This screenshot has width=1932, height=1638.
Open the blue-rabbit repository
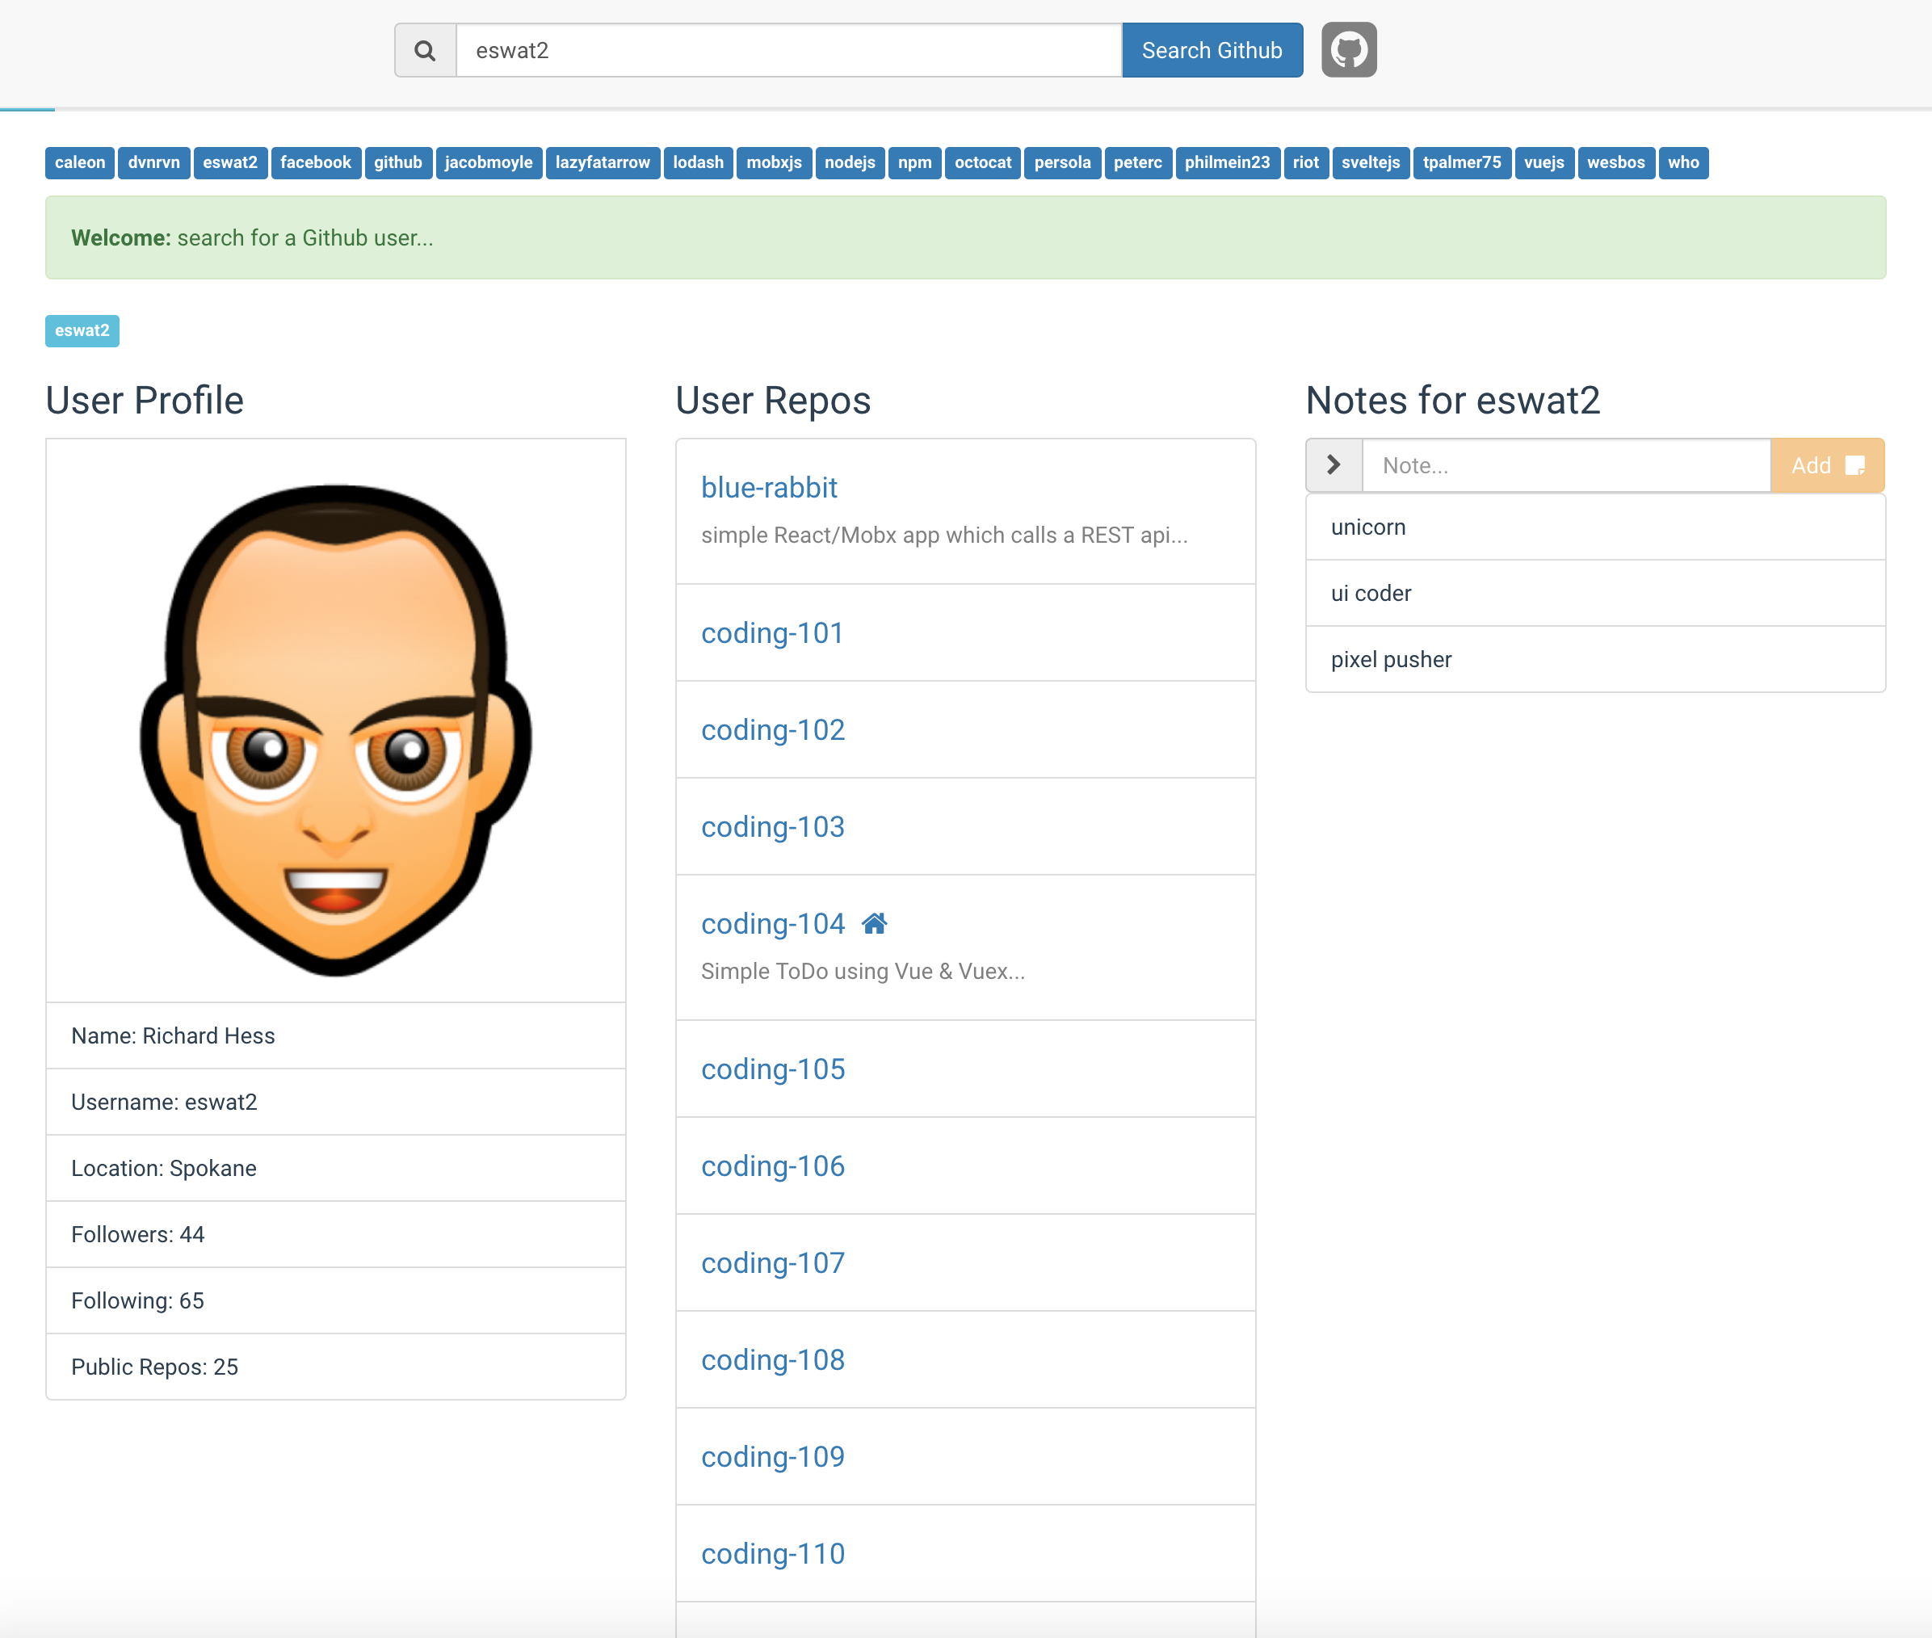tap(769, 488)
